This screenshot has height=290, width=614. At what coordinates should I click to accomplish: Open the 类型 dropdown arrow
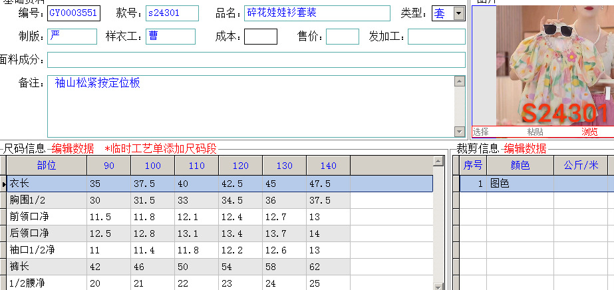[458, 14]
